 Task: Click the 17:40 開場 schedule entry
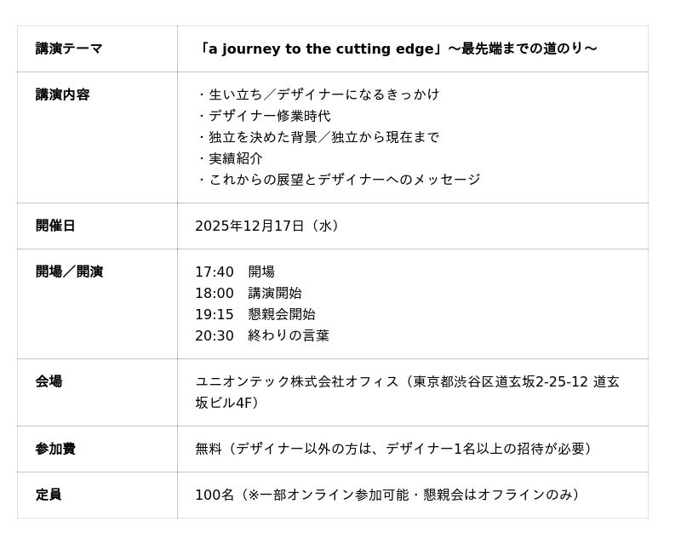coord(235,272)
